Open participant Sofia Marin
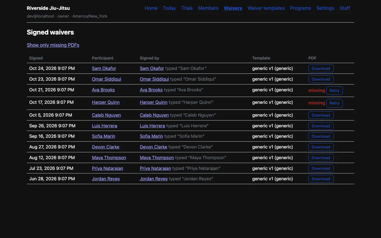381x238 pixels. 104,136
